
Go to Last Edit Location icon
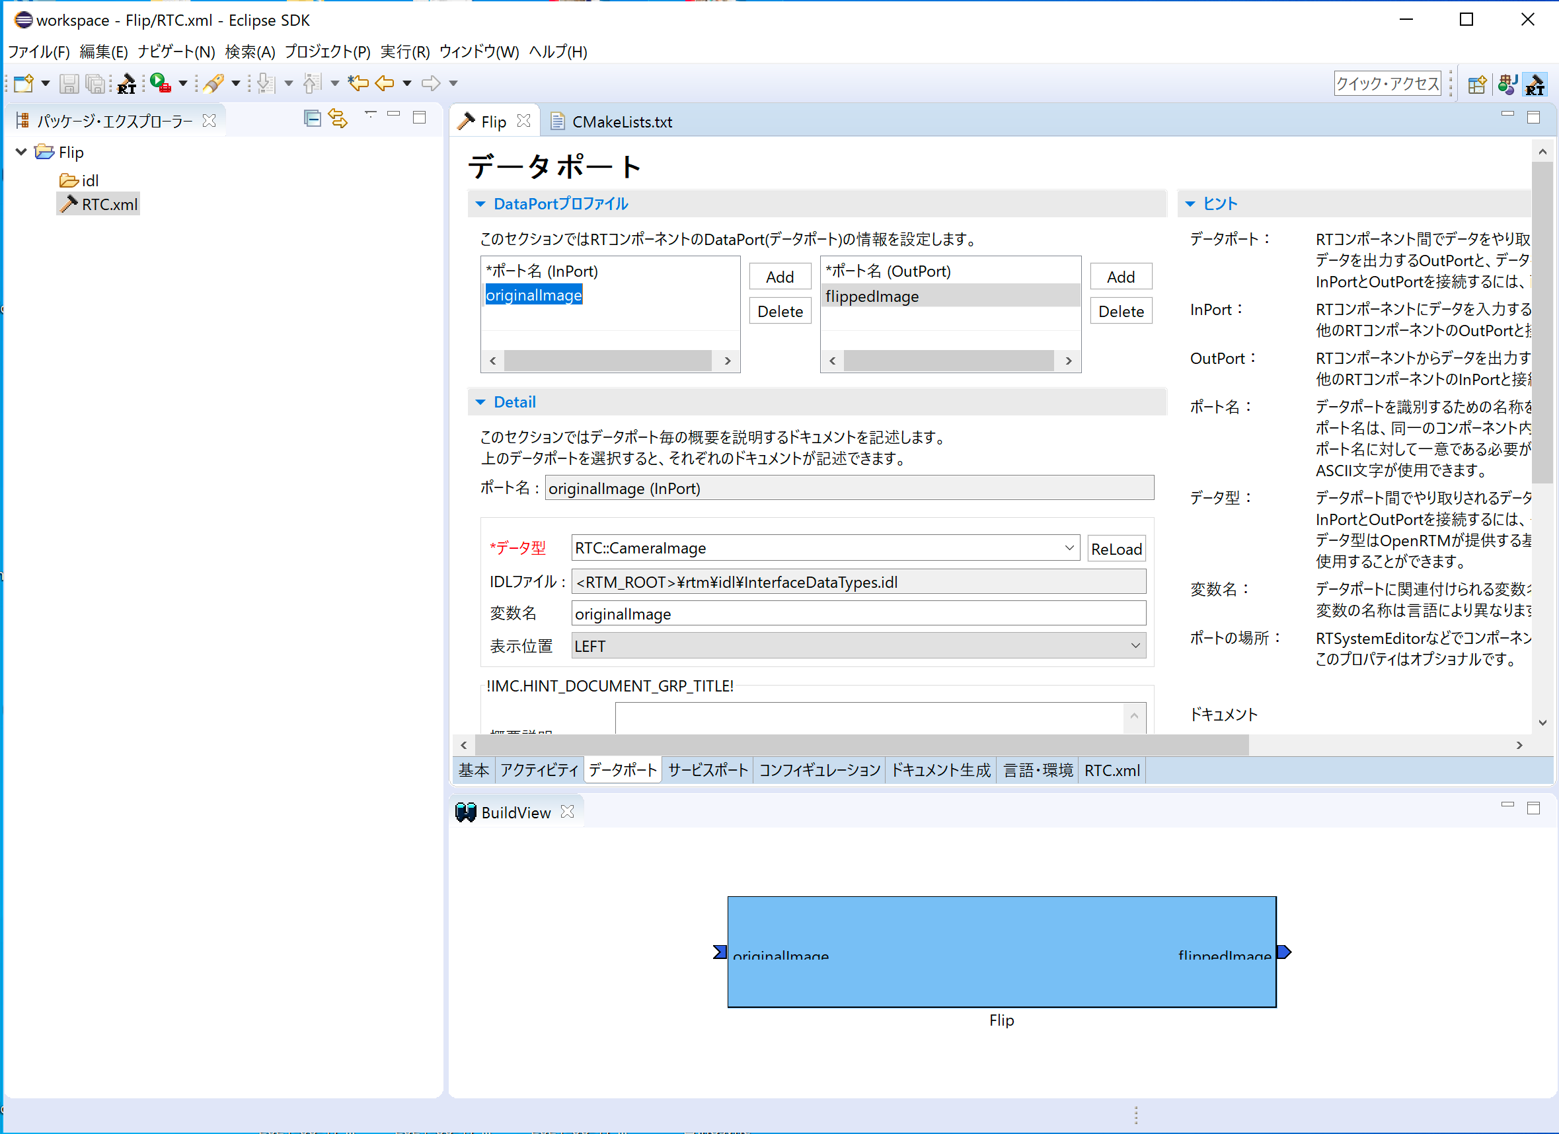[358, 83]
